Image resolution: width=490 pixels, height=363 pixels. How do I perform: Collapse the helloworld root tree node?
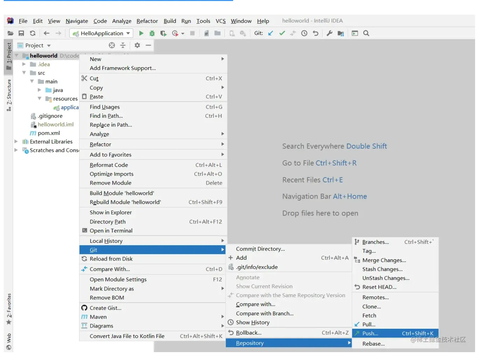point(16,55)
